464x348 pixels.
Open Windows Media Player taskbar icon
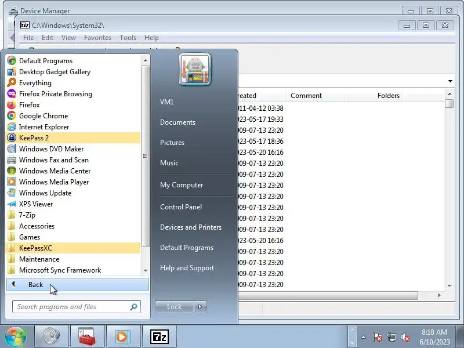[123, 336]
